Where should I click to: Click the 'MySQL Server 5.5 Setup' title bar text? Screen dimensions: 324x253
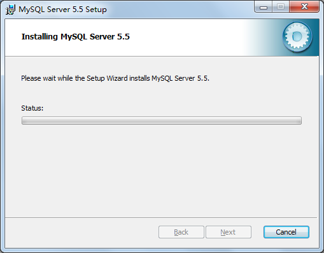tap(62, 10)
